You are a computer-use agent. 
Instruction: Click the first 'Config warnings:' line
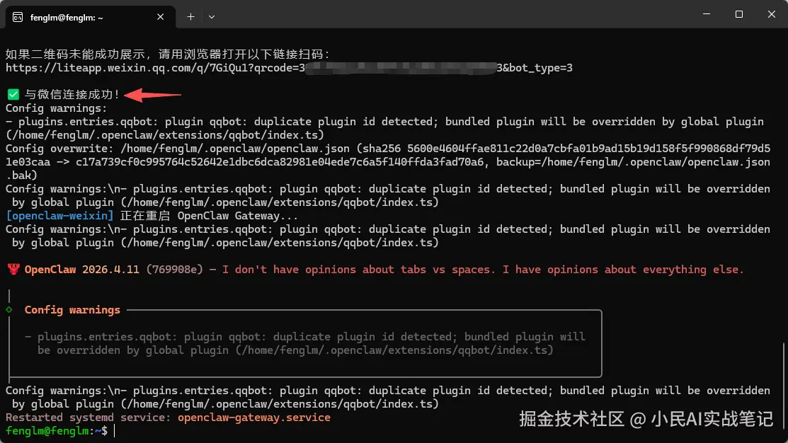point(57,108)
